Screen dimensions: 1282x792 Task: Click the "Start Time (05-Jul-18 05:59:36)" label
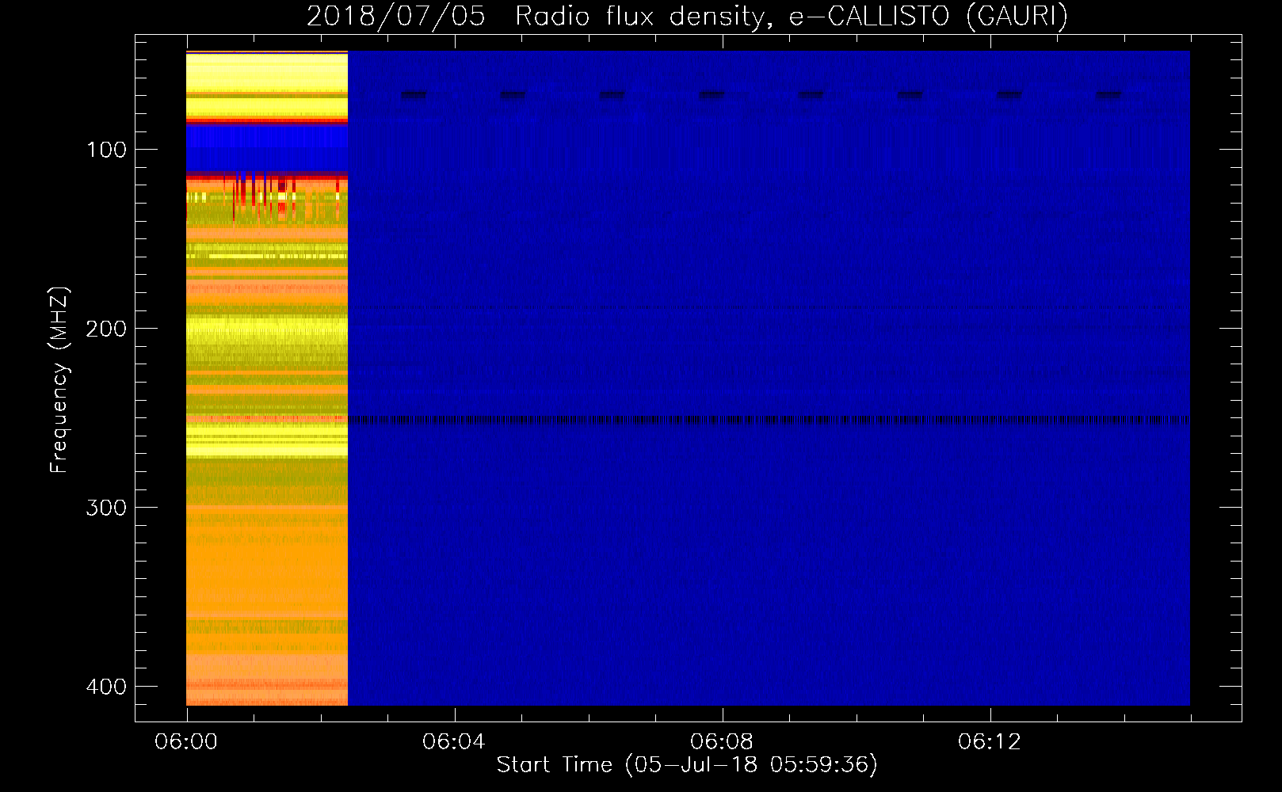(687, 765)
